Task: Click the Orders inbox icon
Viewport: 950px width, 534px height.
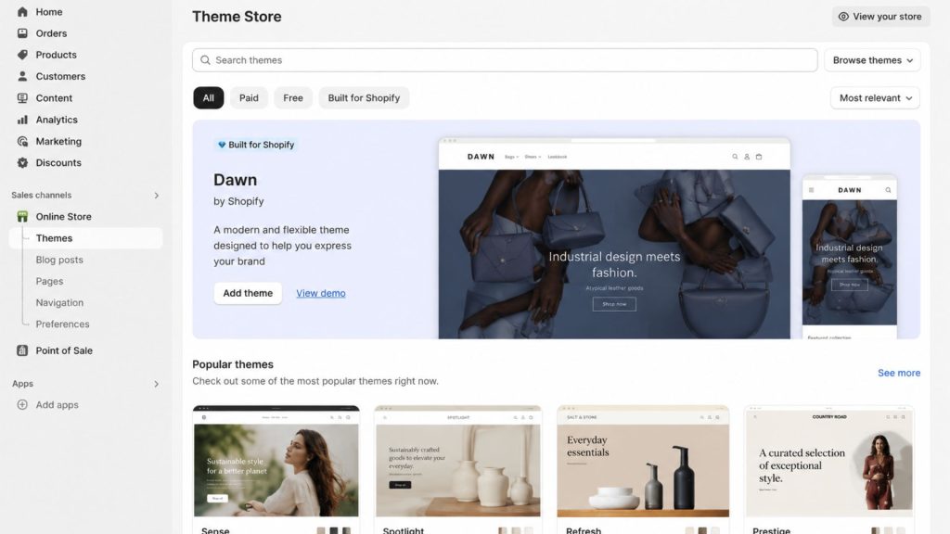Action: 22,33
